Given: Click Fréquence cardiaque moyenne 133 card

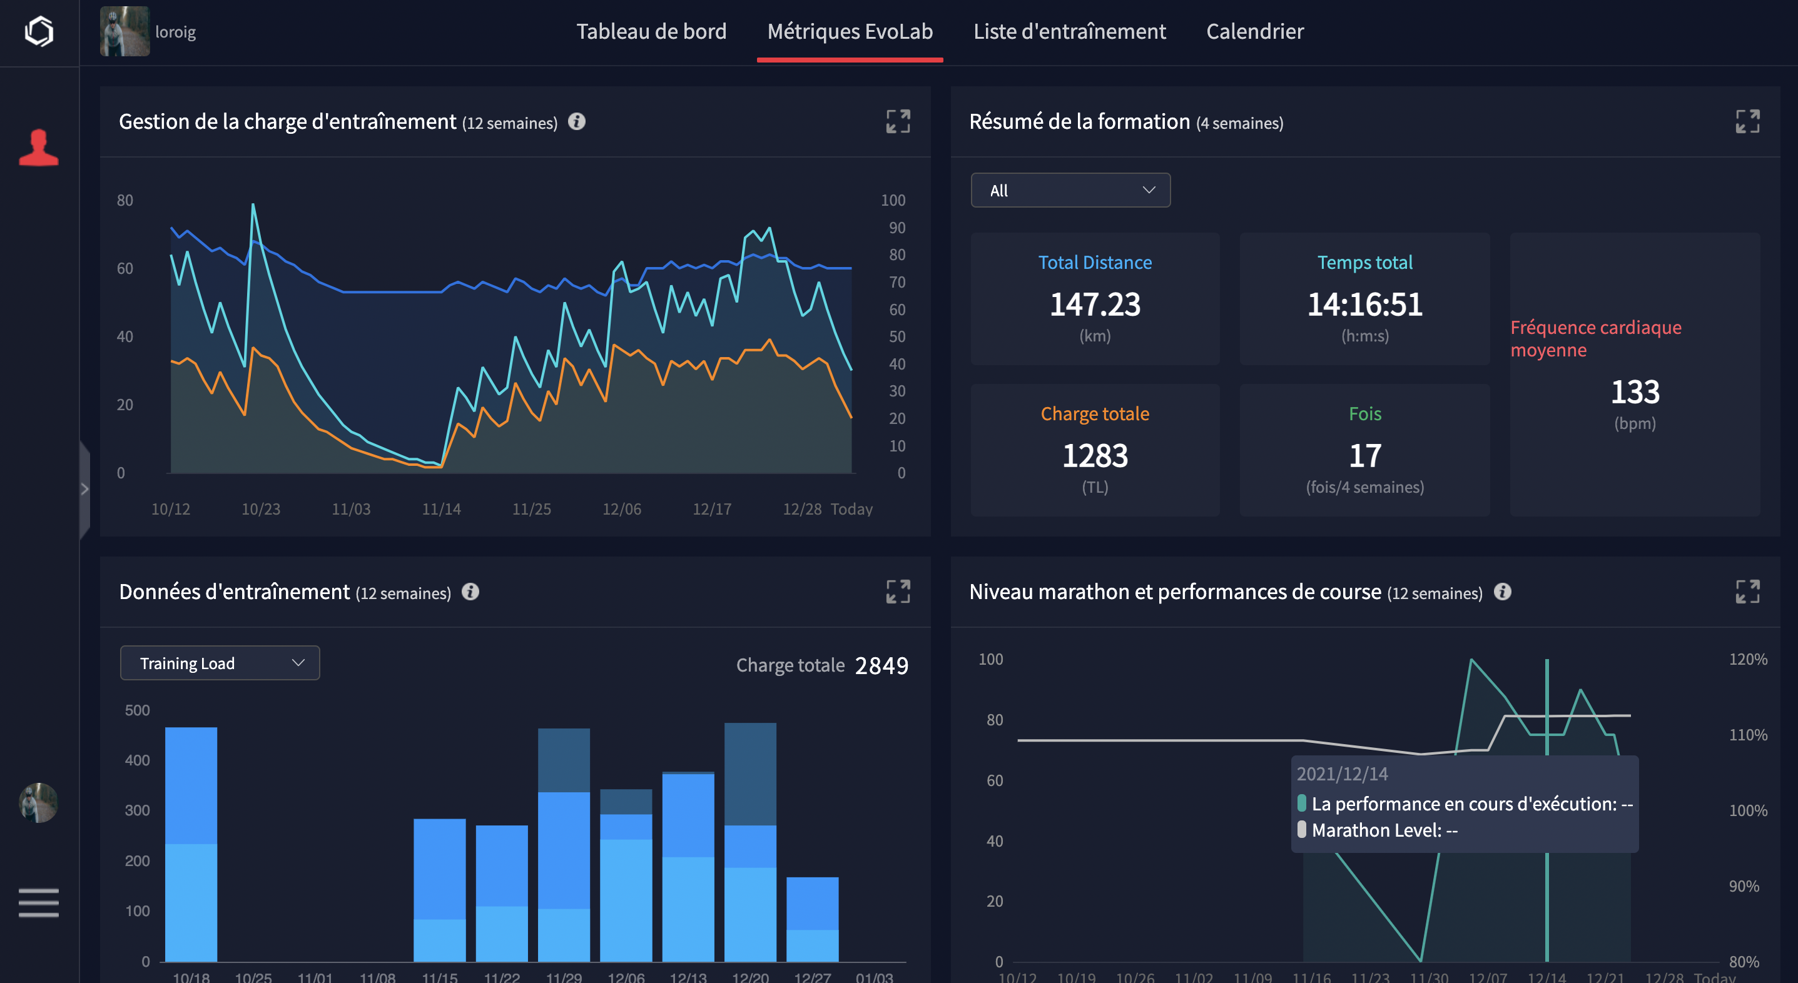Looking at the screenshot, I should click(1634, 375).
